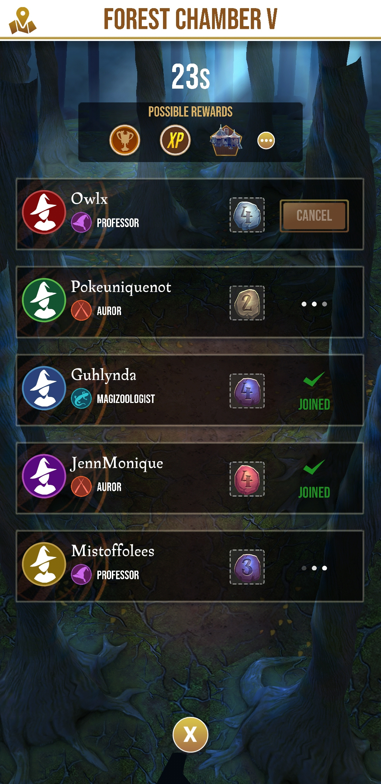Image resolution: width=381 pixels, height=784 pixels.
Task: Close the lobby with X button
Action: (x=190, y=735)
